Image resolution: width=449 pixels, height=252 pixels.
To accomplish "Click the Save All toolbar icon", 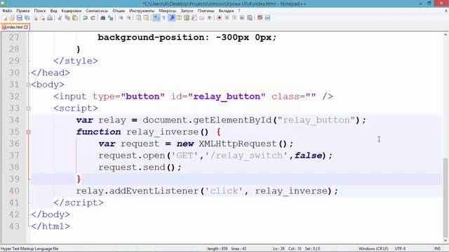I will click(27, 17).
